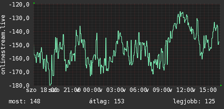Screen dimensions: 224x109
Task: Click the 'átlag: 153' average text
Action: tap(107, 101)
